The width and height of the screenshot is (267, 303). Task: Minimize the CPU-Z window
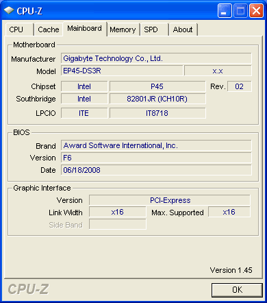tap(225, 11)
